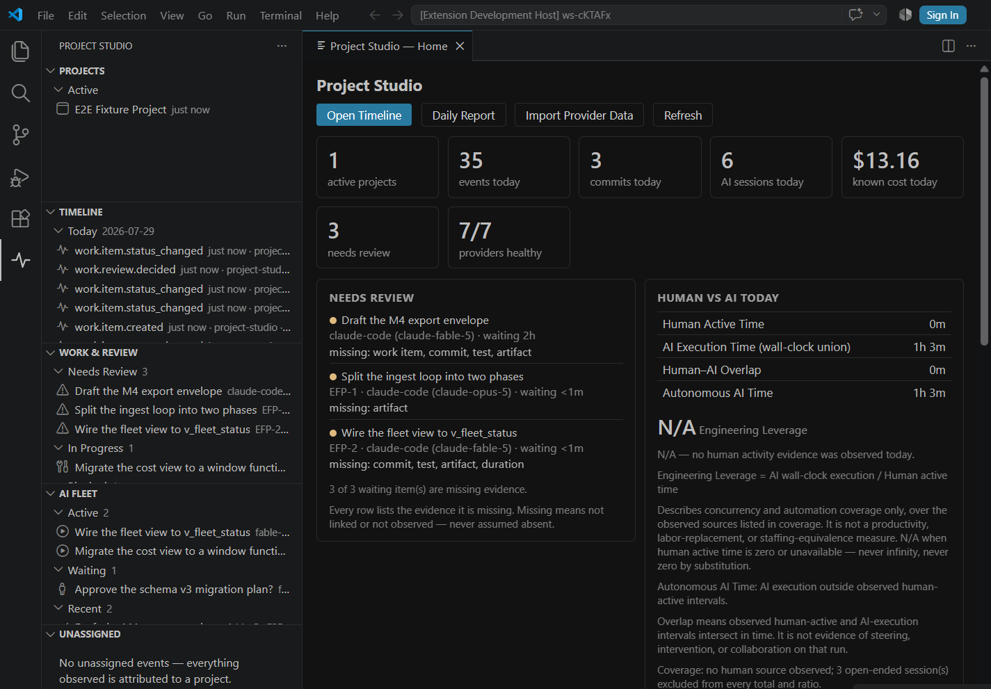Viewport: 991px width, 689px height.
Task: Open the File menu
Action: pos(46,15)
